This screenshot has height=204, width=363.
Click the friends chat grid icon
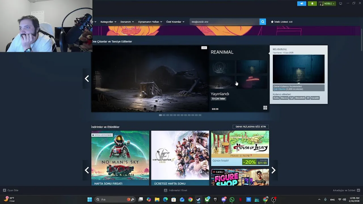click(358, 190)
